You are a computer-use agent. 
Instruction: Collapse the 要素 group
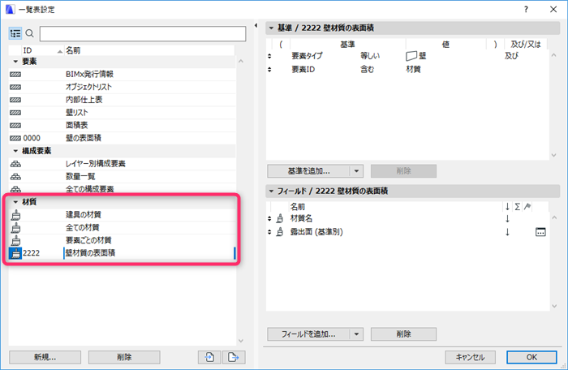point(15,62)
